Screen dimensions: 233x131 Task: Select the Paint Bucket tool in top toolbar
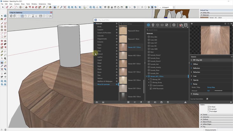(x=50, y=7)
